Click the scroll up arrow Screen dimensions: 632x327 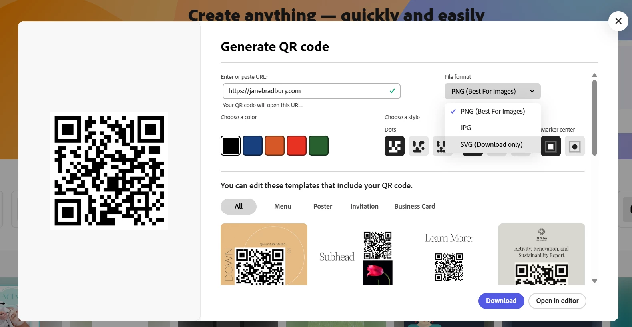594,75
